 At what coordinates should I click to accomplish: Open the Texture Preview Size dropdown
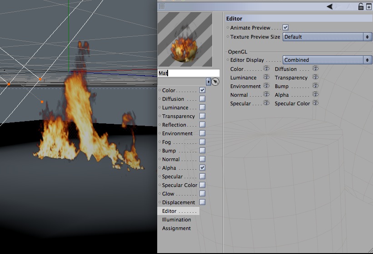[x=327, y=37]
